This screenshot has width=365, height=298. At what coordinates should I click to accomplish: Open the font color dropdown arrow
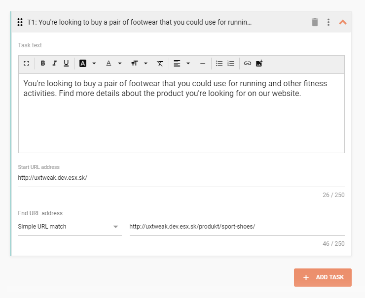120,63
